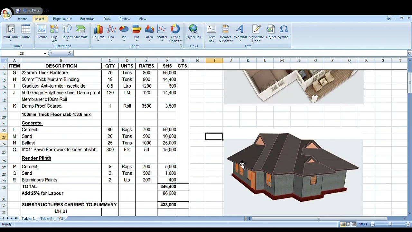Viewport: 412px width, 232px height.
Task: Select row 23 header
Action: coord(4,137)
